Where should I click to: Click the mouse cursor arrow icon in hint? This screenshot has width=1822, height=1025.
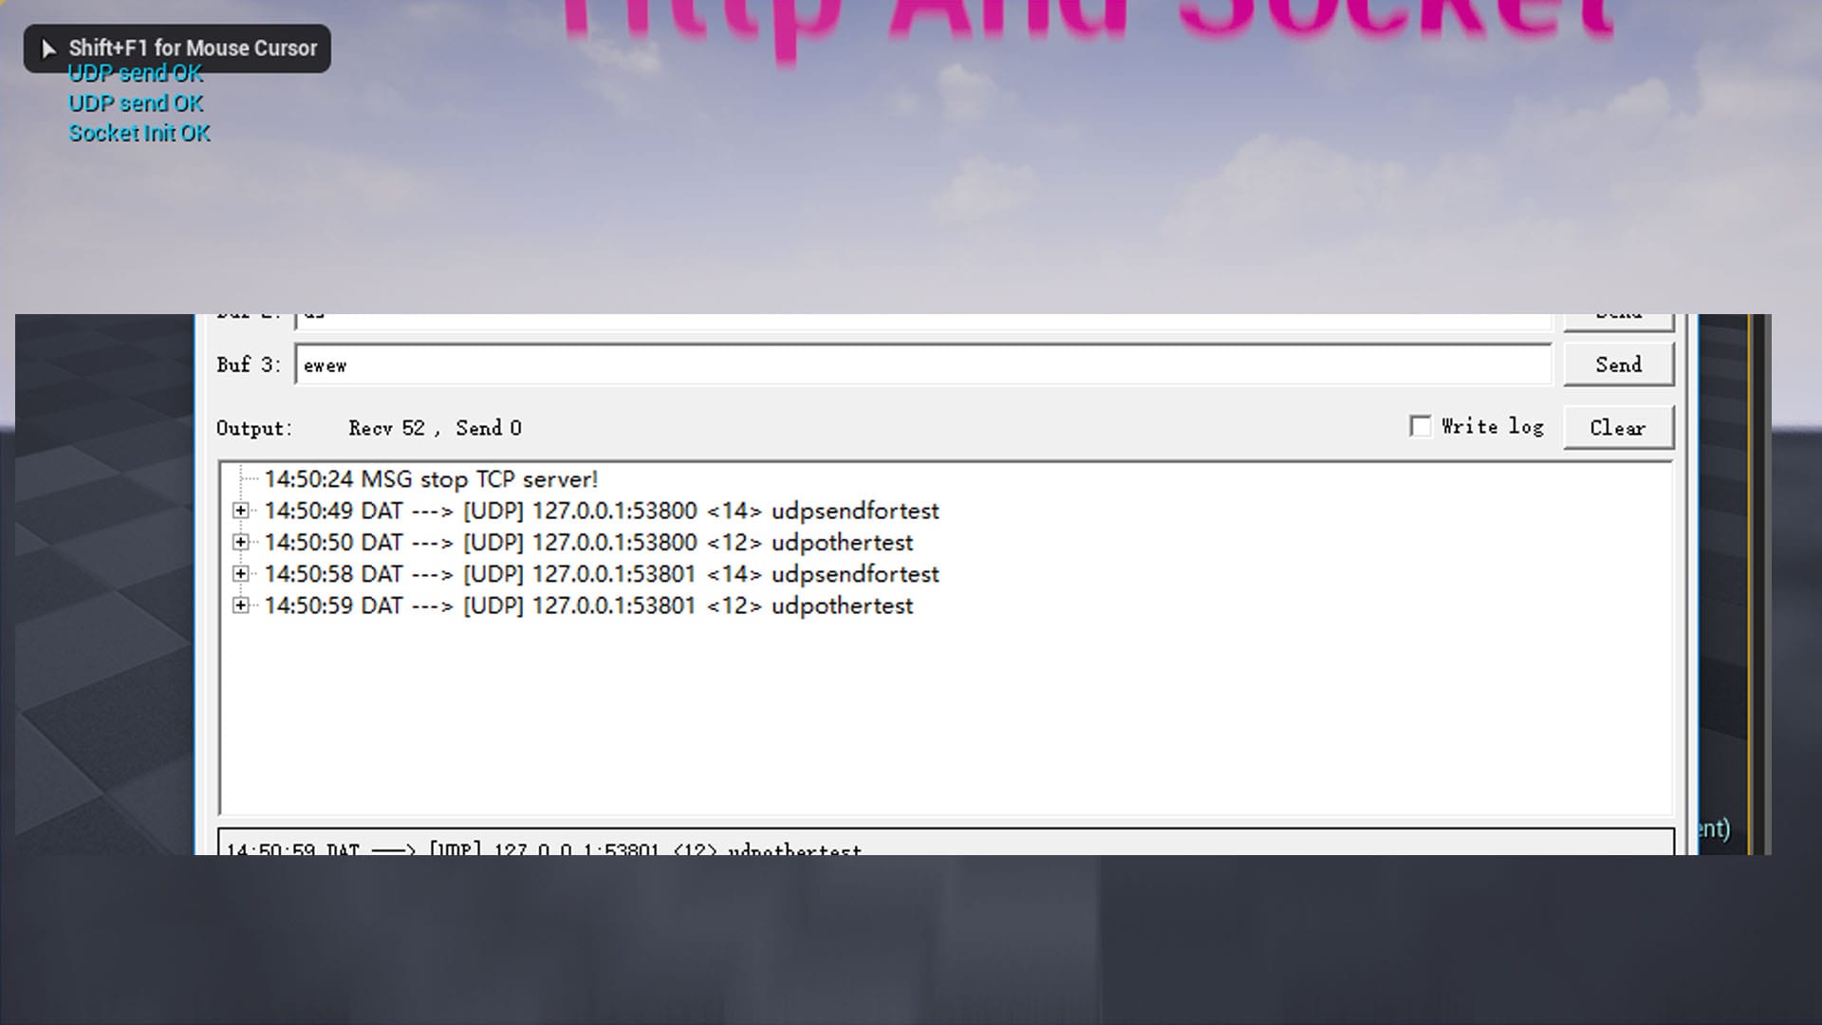tap(48, 48)
